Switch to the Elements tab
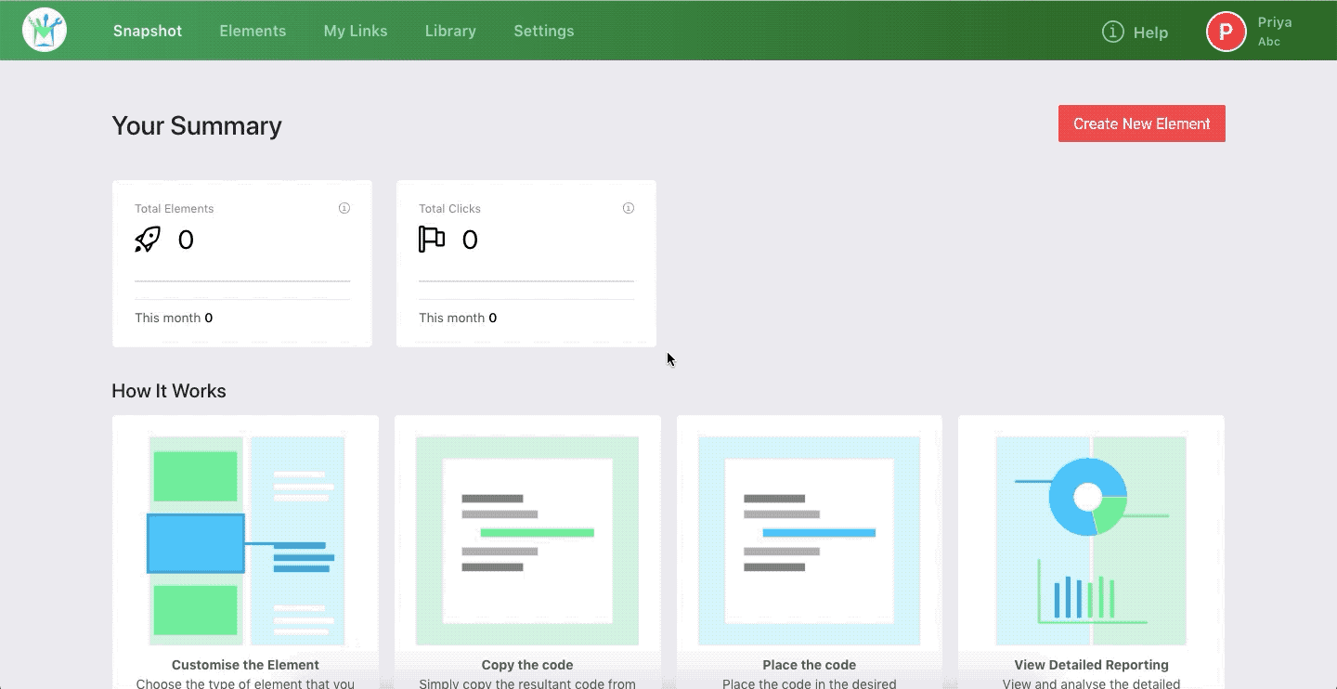 [x=252, y=31]
